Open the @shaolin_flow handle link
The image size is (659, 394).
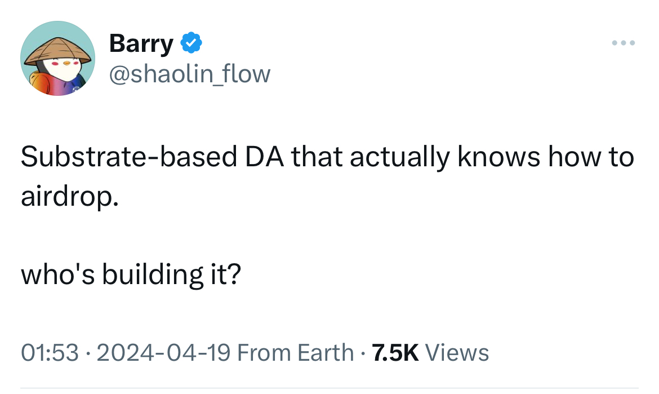[190, 73]
